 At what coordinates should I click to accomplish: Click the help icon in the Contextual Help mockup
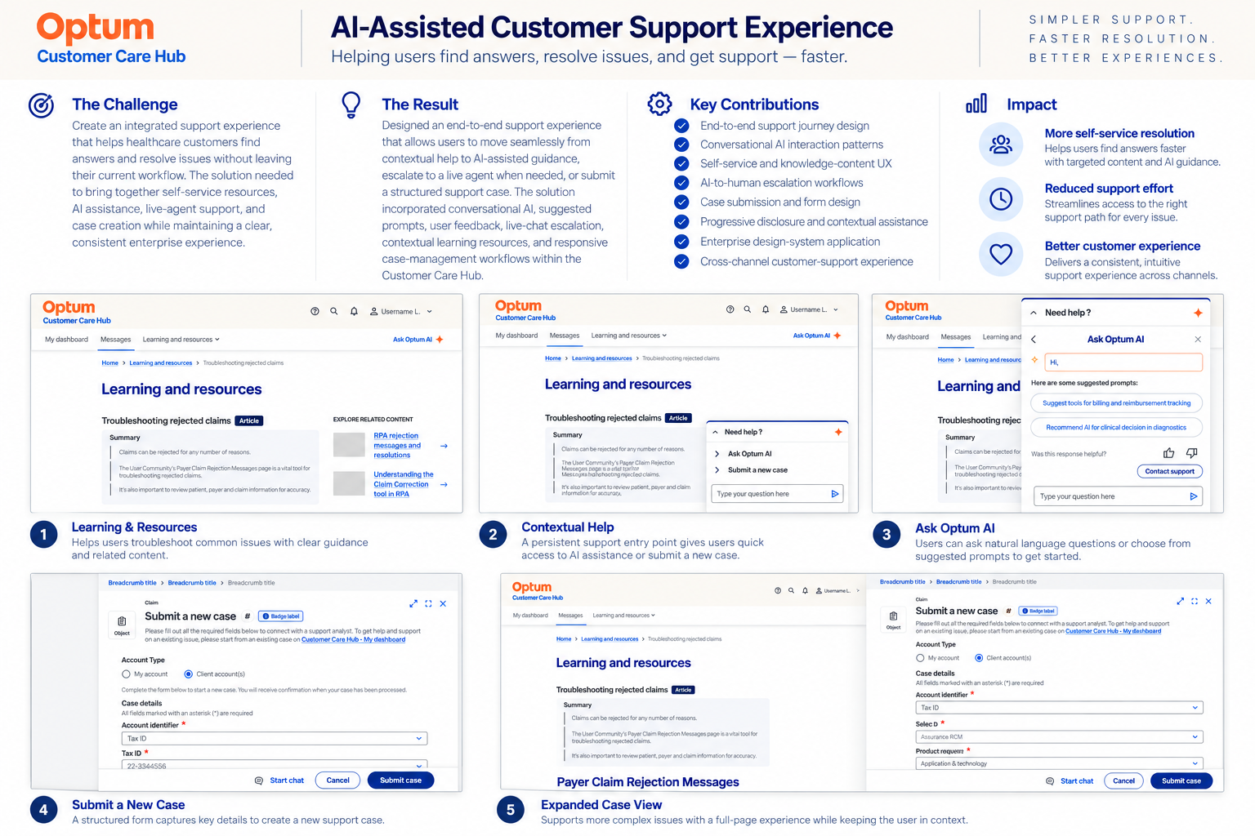pyautogui.click(x=730, y=309)
